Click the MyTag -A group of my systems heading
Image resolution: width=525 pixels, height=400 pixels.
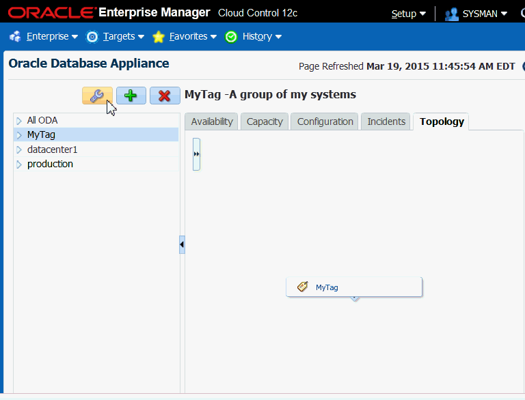tap(270, 94)
